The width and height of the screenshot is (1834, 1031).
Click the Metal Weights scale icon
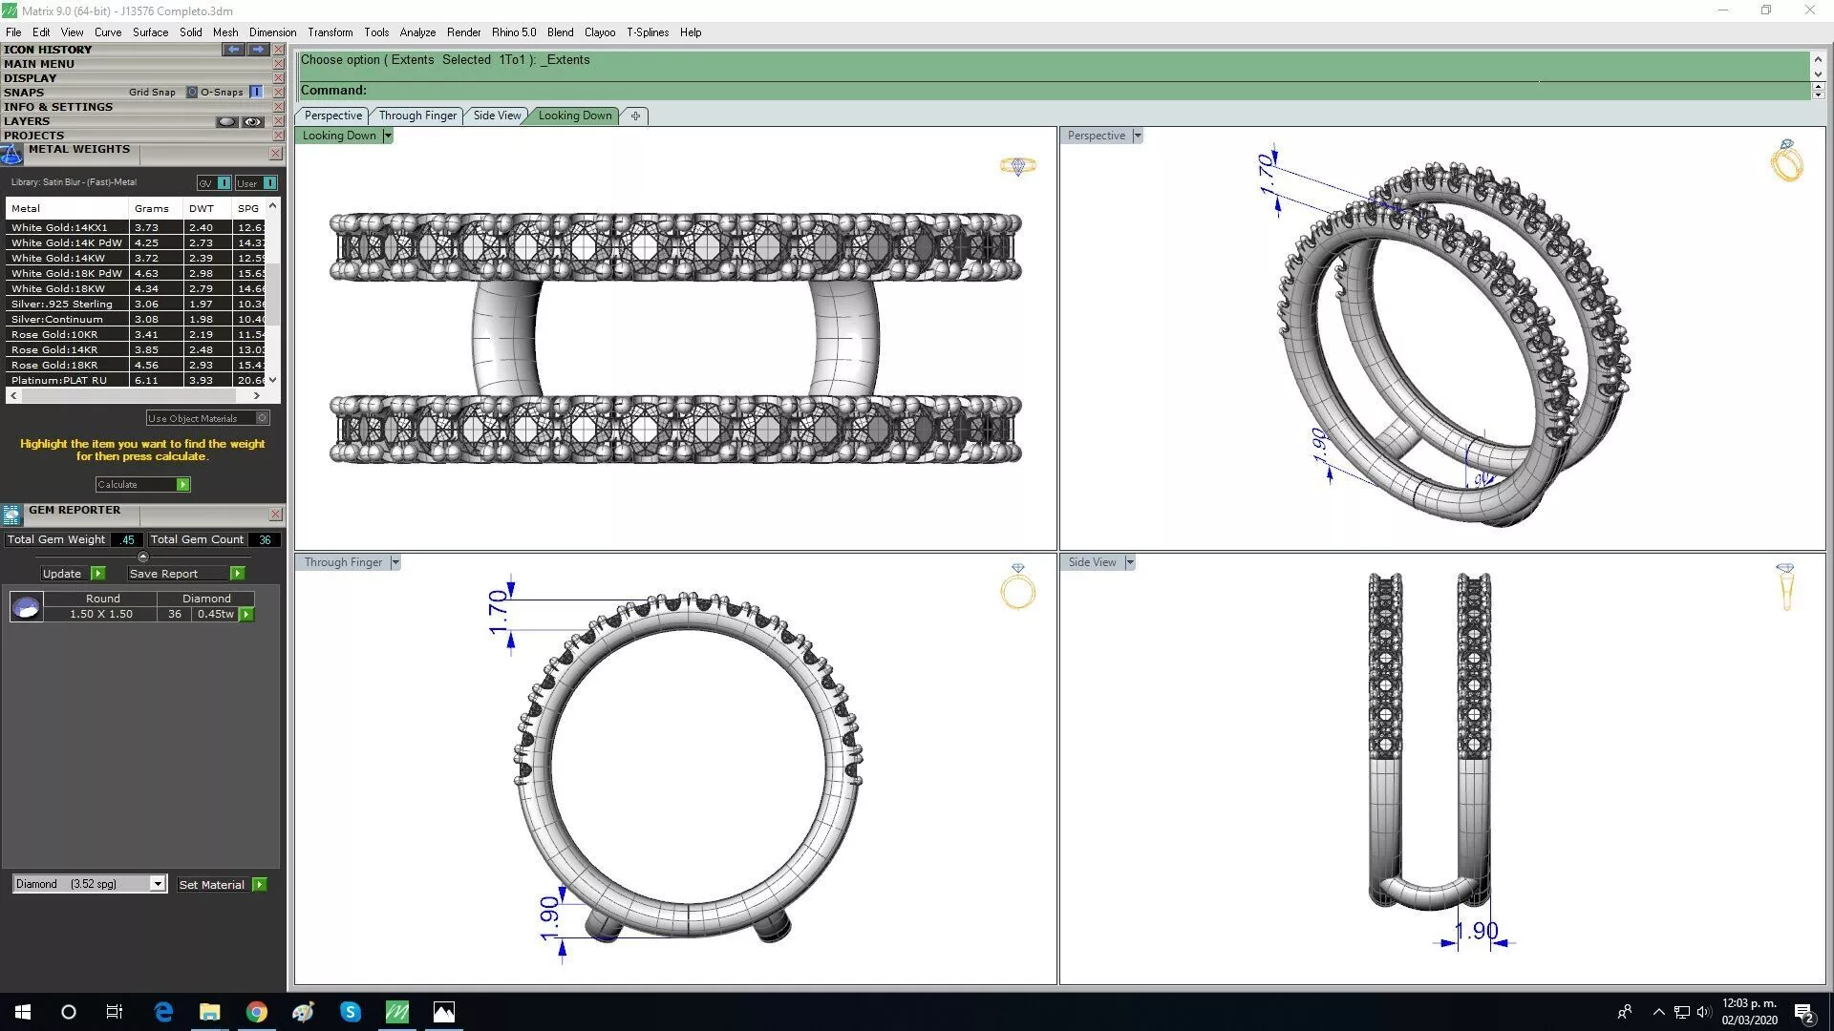tap(11, 155)
